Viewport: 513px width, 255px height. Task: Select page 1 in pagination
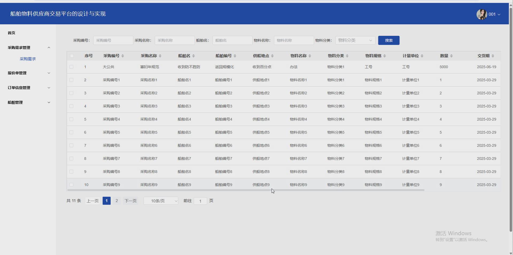[x=107, y=201]
